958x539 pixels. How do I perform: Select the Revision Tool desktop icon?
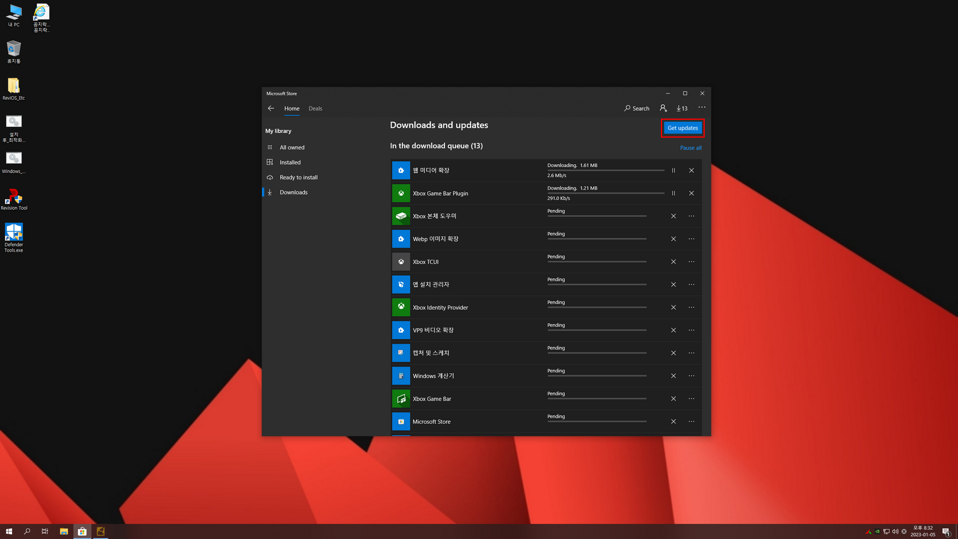pos(14,199)
